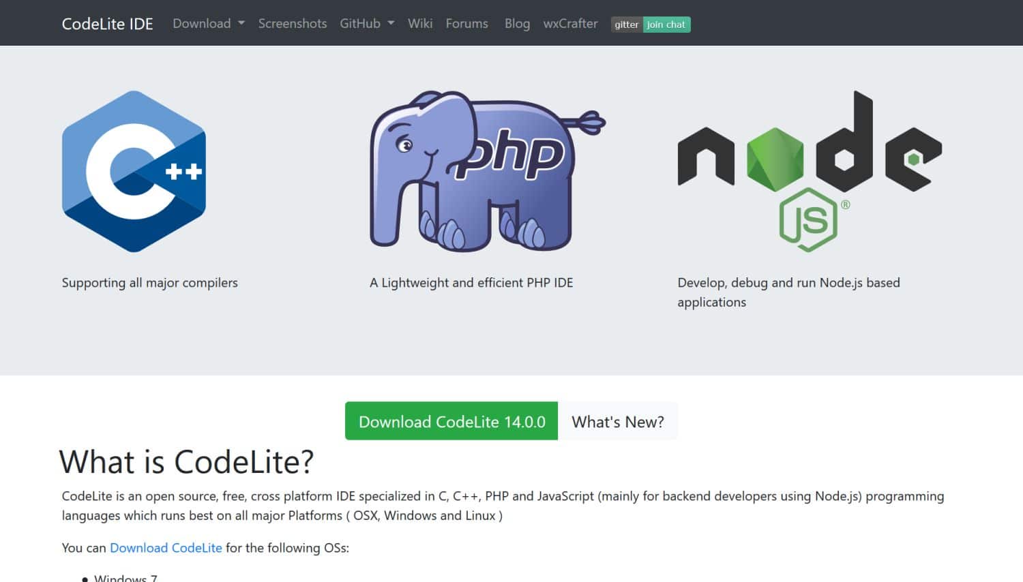Click the Download CodeLite hyperlink in text
This screenshot has width=1023, height=582.
[x=166, y=547]
